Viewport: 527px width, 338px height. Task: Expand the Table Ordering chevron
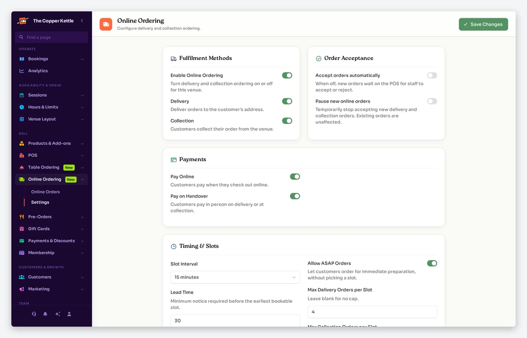pos(82,168)
